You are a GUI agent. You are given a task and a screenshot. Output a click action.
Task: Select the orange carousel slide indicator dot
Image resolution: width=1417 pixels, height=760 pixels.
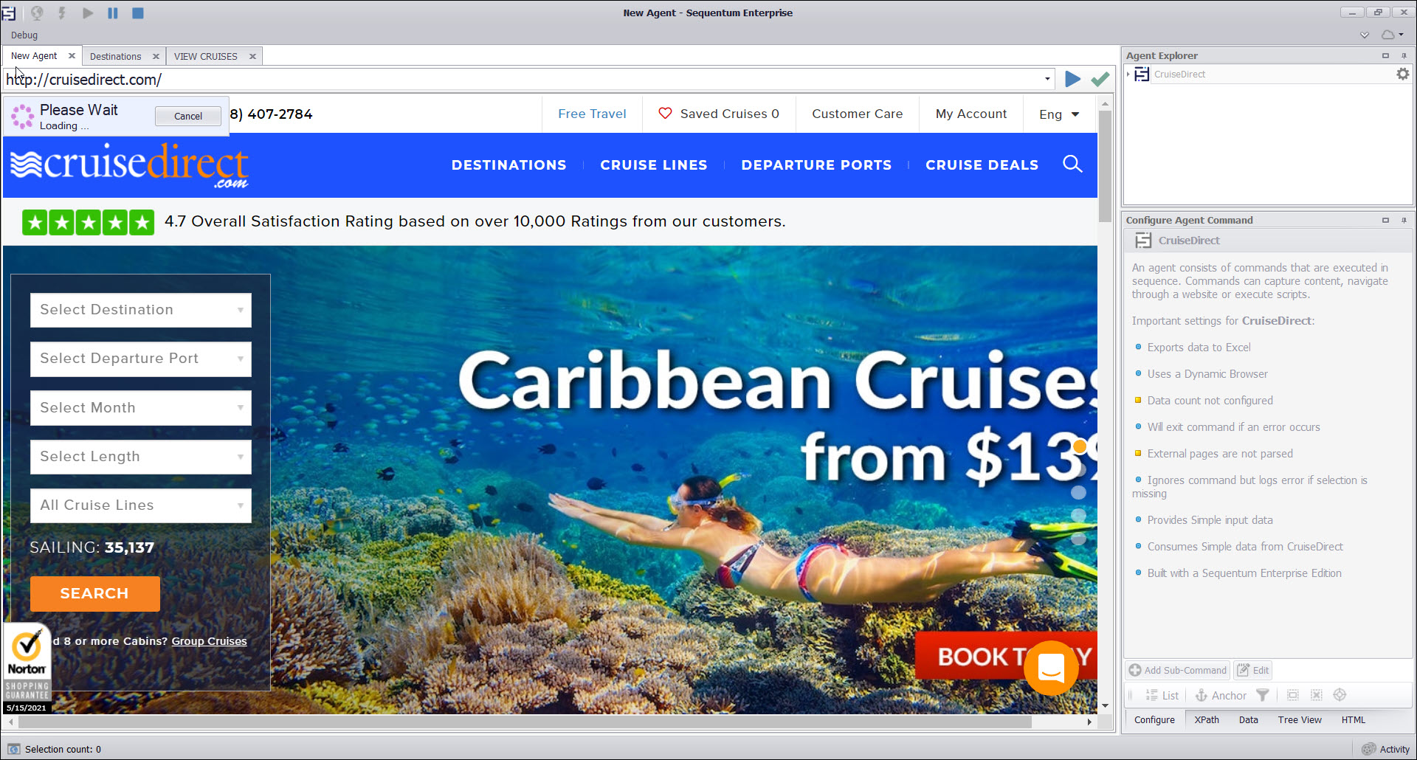click(x=1079, y=446)
